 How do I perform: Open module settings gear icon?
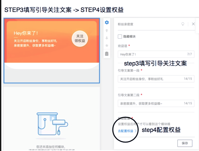[107, 22]
